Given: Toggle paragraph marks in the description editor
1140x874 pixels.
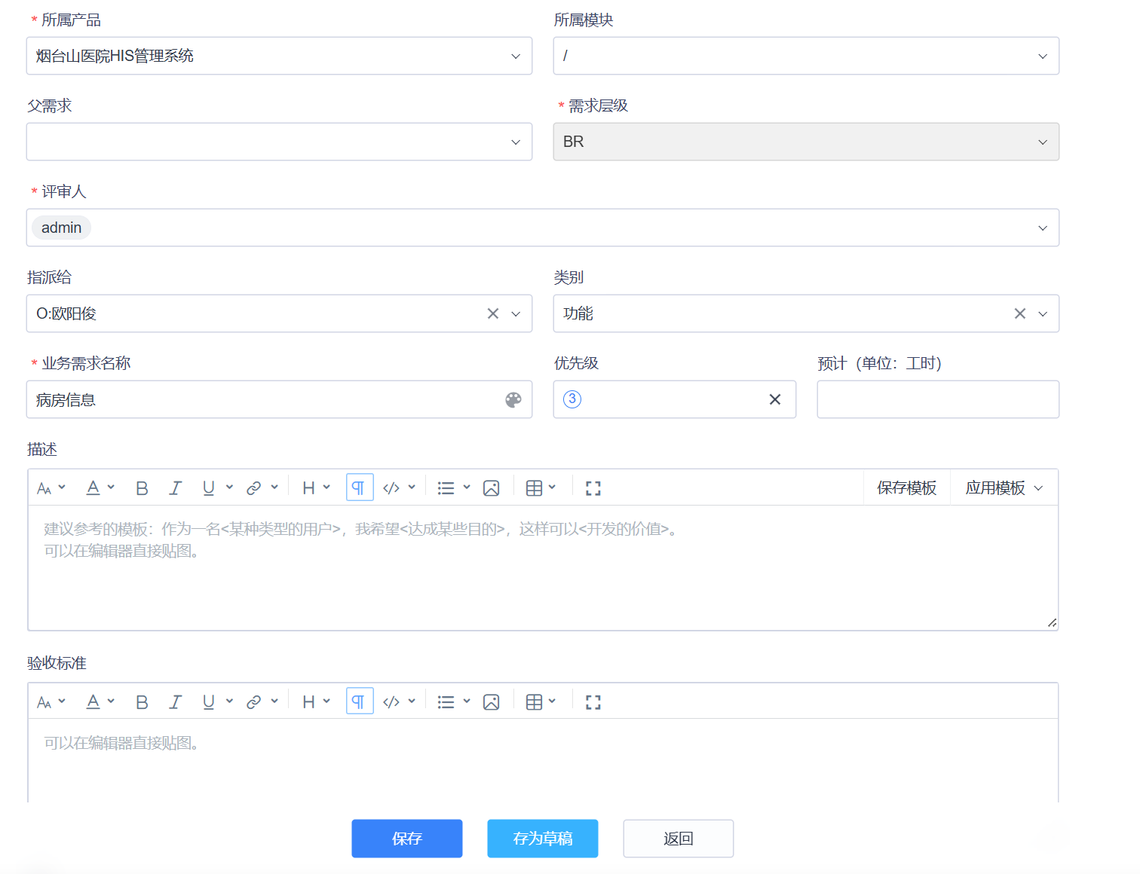Looking at the screenshot, I should (x=360, y=487).
